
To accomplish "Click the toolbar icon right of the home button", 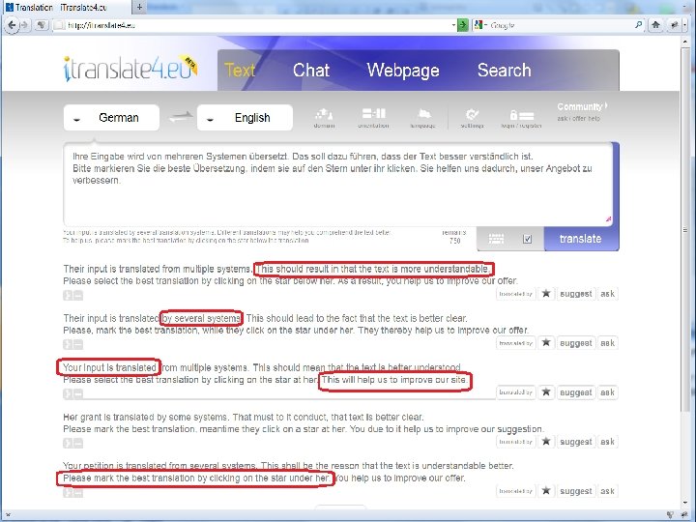I will (x=675, y=25).
